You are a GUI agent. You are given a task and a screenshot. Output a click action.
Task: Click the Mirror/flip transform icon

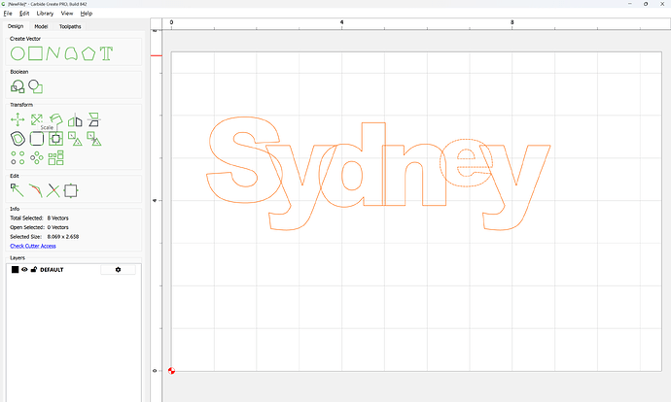coord(75,119)
